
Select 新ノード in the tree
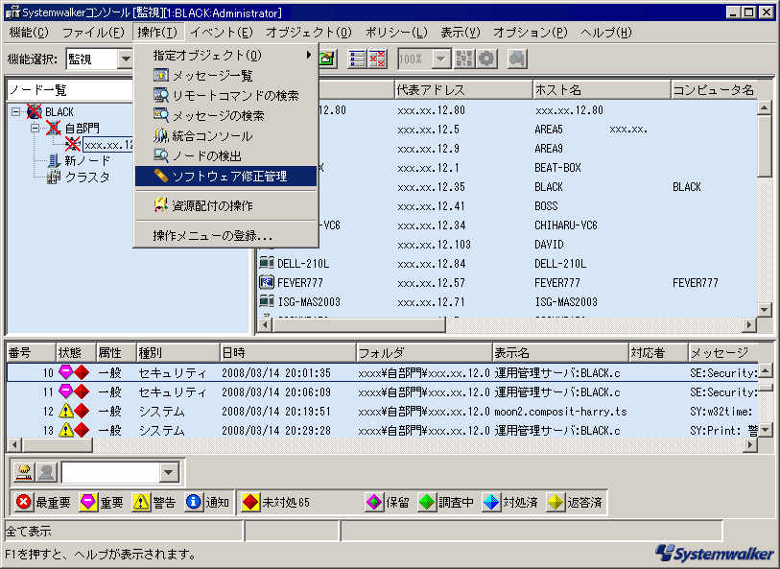click(87, 160)
